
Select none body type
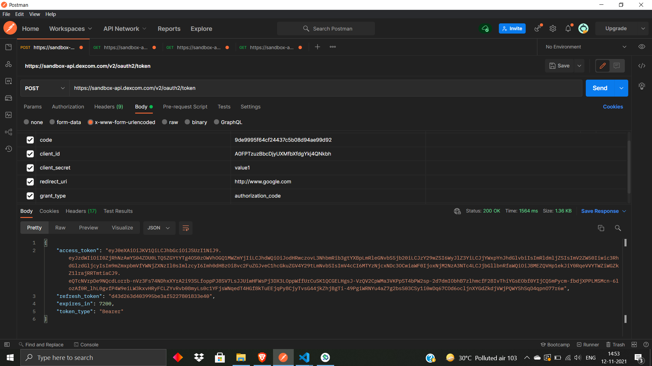(26, 122)
